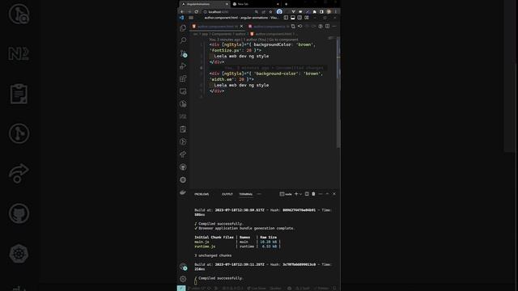The width and height of the screenshot is (518, 291).
Task: Close the terminal panel
Action: (334, 194)
